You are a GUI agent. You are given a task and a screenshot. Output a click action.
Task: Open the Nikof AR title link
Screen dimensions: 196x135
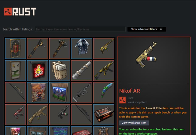pos(129,91)
